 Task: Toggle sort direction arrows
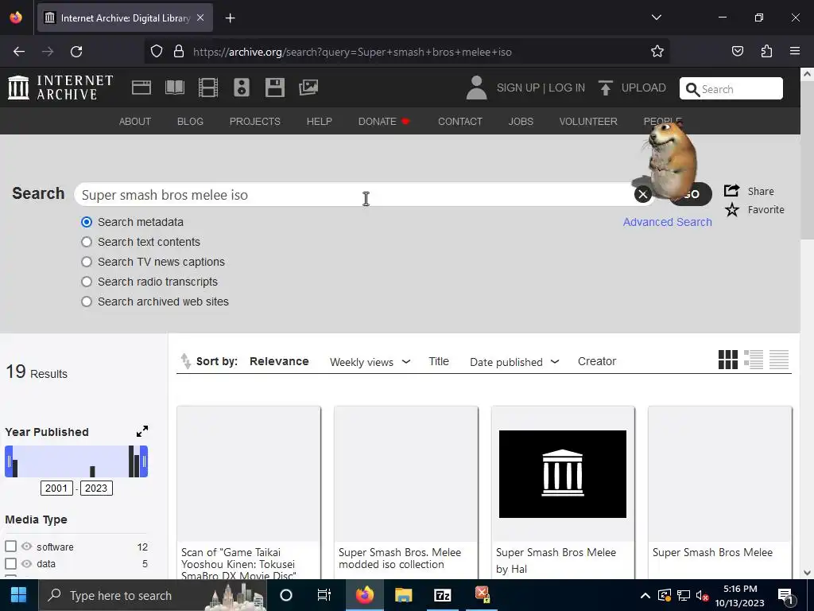185,360
